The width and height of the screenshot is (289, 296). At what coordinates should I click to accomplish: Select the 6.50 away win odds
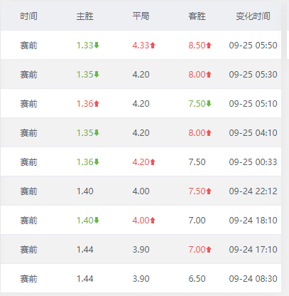[197, 279]
